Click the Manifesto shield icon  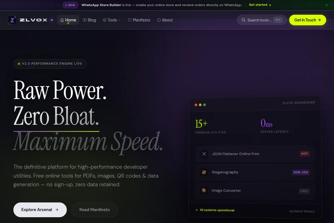tap(129, 20)
